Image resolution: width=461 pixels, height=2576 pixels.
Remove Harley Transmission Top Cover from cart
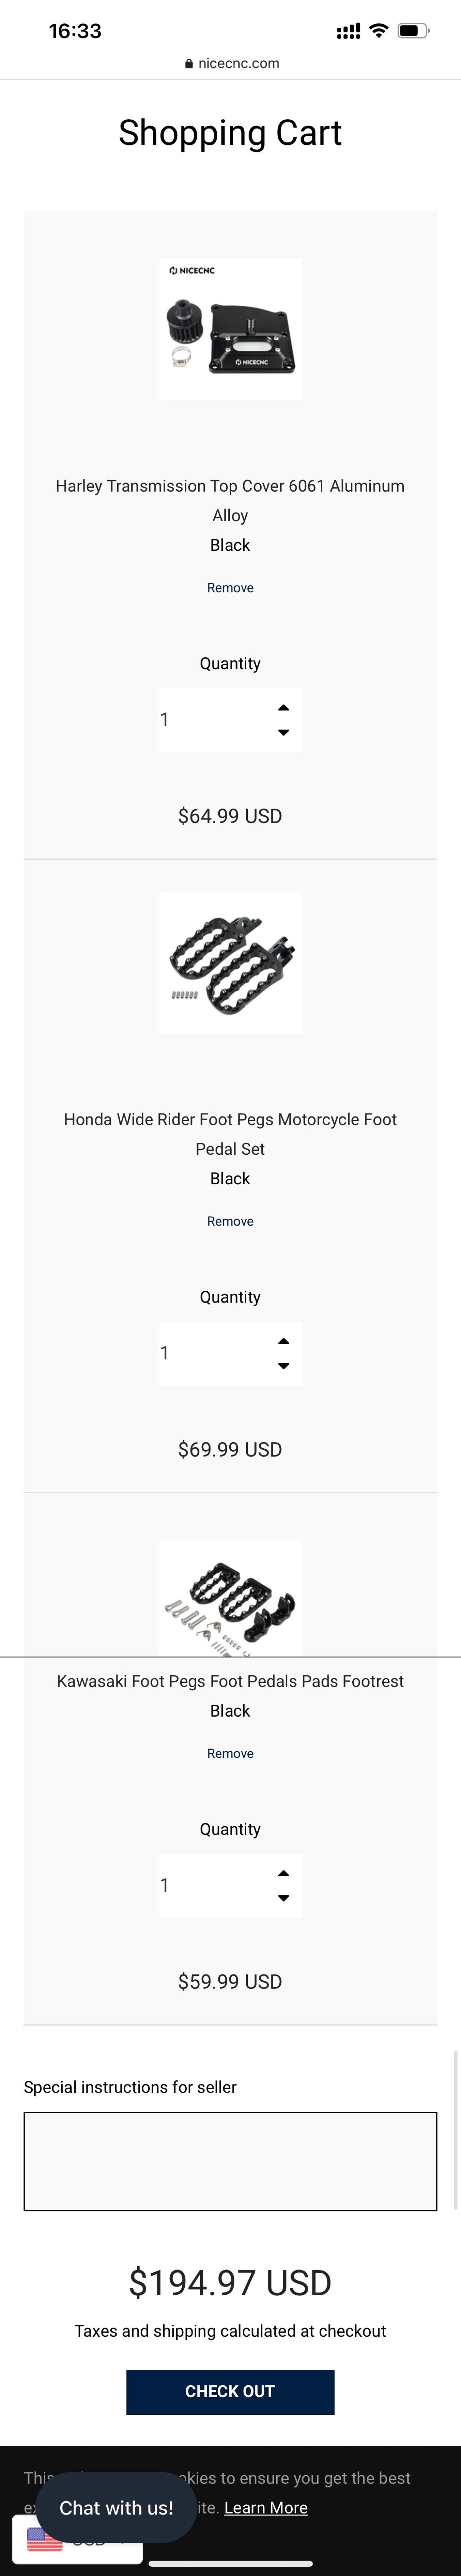pyautogui.click(x=229, y=588)
